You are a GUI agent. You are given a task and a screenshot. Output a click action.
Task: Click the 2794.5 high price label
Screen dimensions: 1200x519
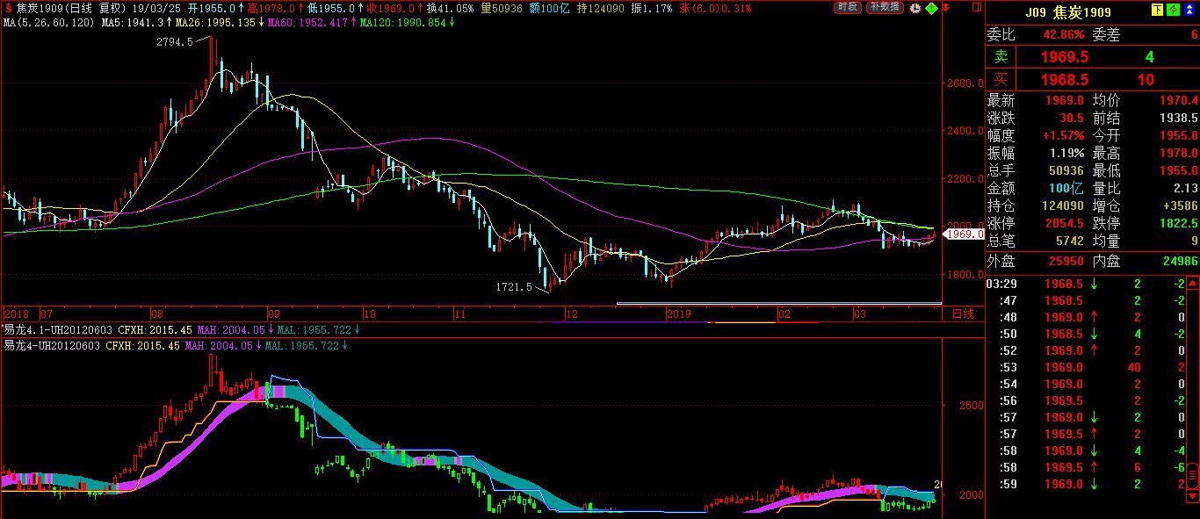(174, 41)
